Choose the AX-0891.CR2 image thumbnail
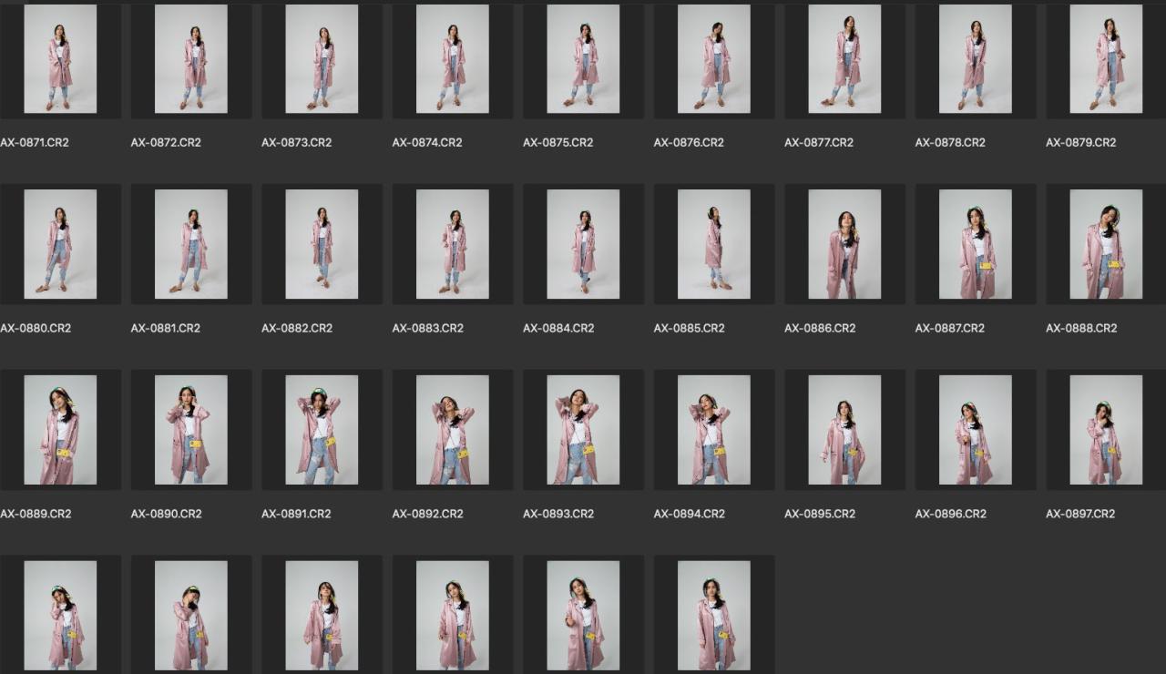Screen dimensions: 1166x674 tap(322, 430)
